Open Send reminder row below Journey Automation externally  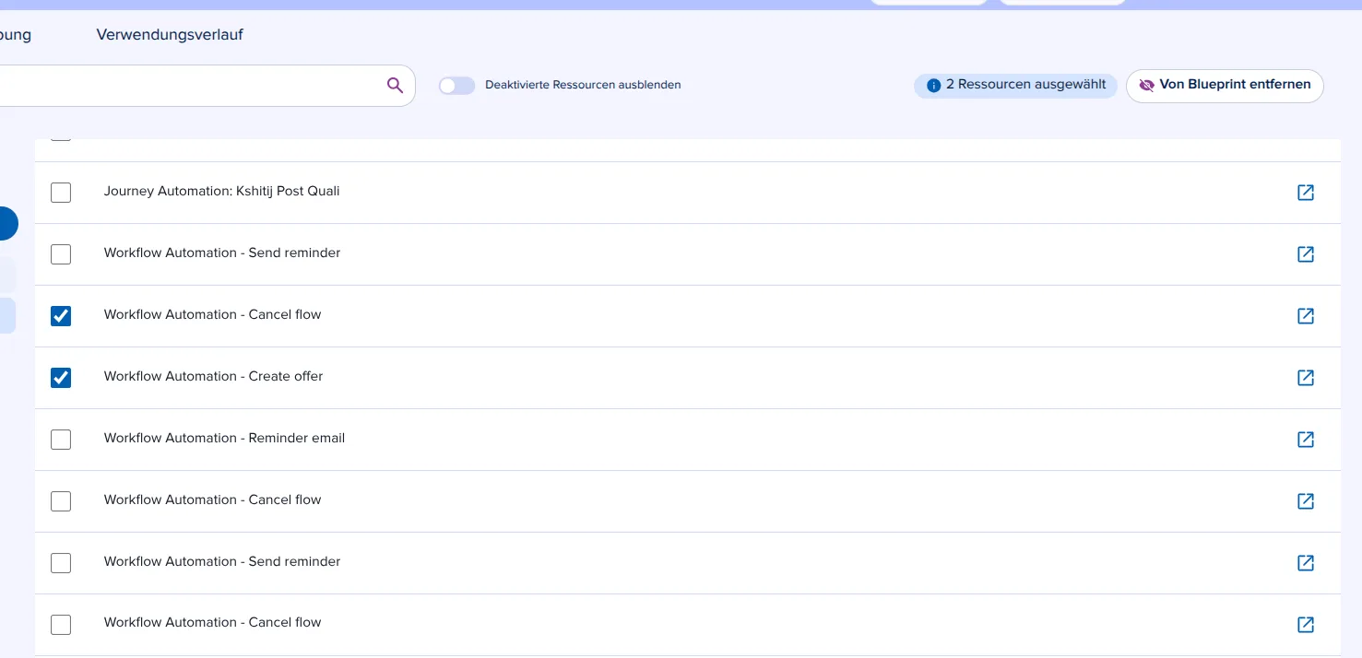tap(1305, 254)
